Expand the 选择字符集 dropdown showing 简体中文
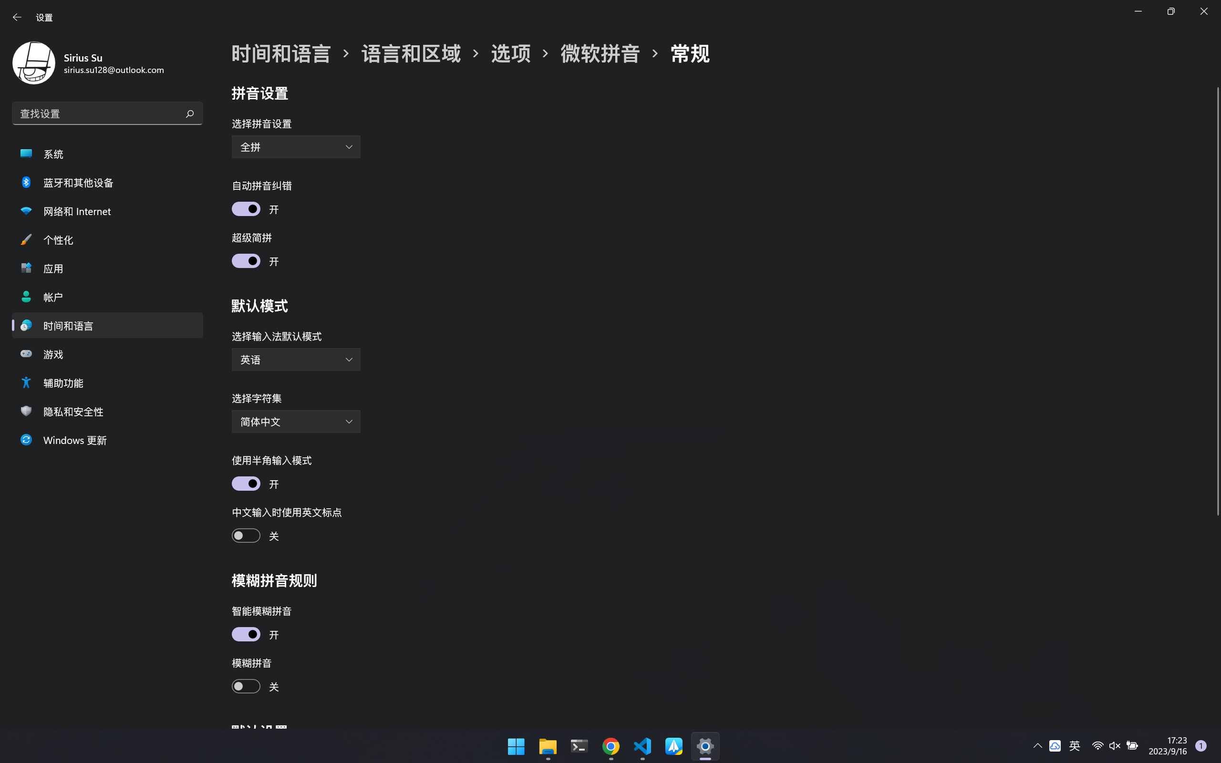This screenshot has height=763, width=1221. 296,422
